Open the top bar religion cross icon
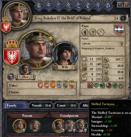The image size is (131, 137). click(x=98, y=7)
